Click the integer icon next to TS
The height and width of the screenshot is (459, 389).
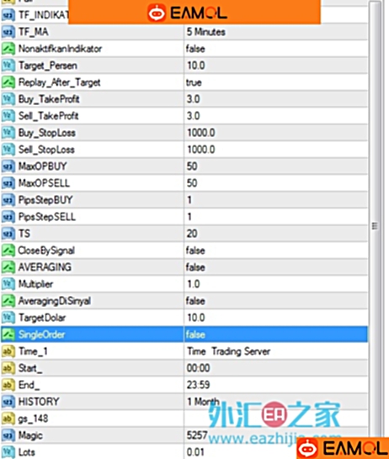click(x=8, y=234)
